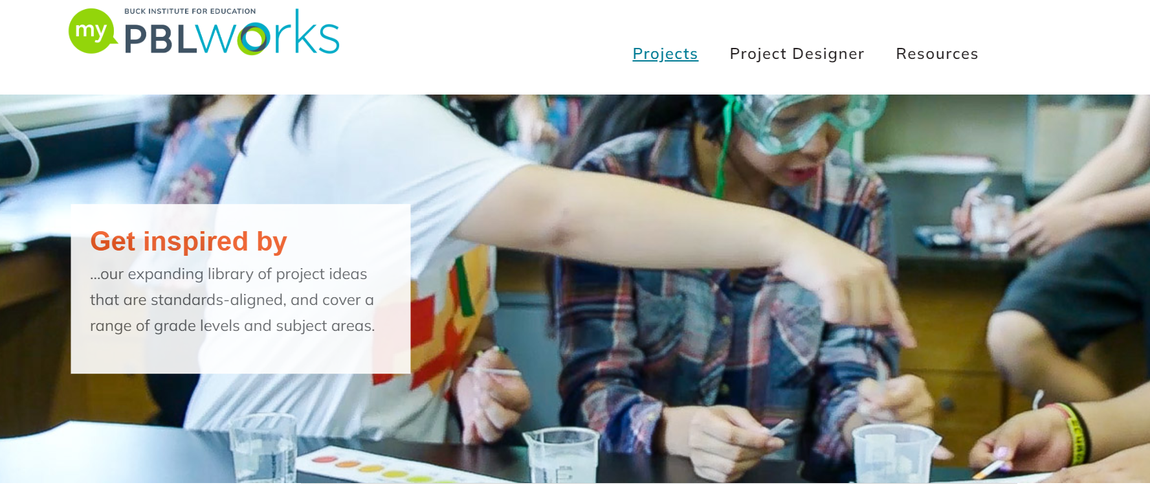The image size is (1150, 485).
Task: Click the center plastic beaker on table
Action: click(x=560, y=455)
